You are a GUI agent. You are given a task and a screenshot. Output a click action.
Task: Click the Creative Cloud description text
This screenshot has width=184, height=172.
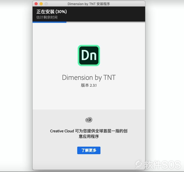click(89, 134)
